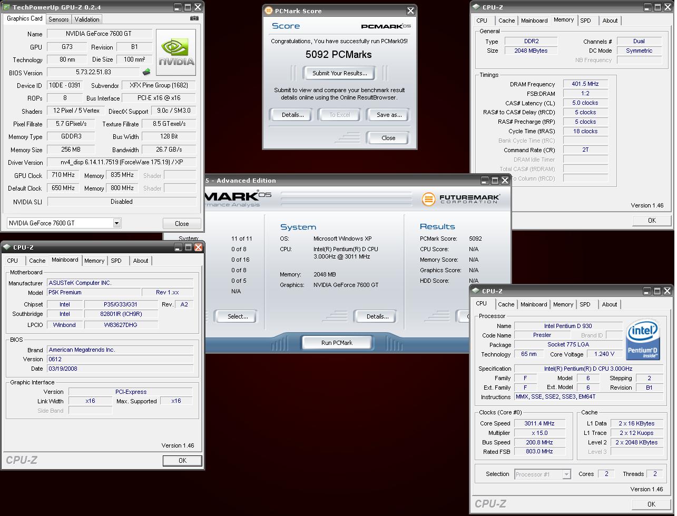The width and height of the screenshot is (677, 516).
Task: Click Close button in PCMark Score dialog
Action: point(388,138)
